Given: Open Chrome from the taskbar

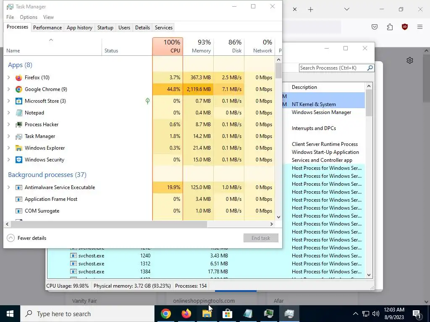Looking at the screenshot, I should pyautogui.click(x=165, y=314).
